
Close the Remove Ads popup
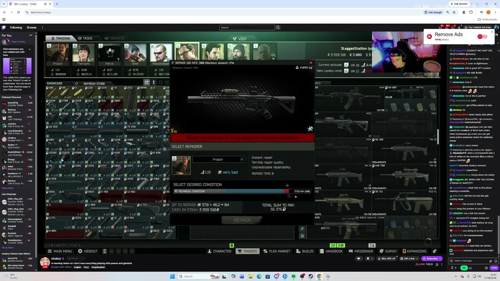492,31
